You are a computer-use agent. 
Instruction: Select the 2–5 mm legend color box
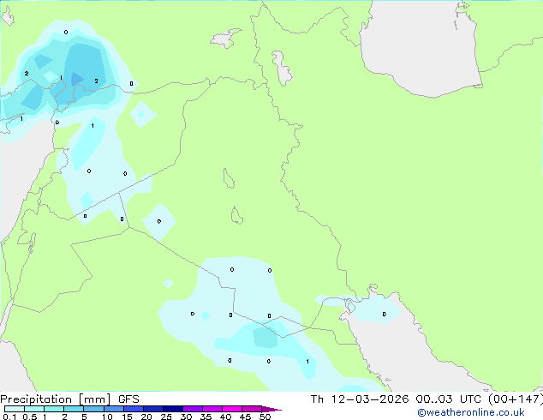[74, 409]
